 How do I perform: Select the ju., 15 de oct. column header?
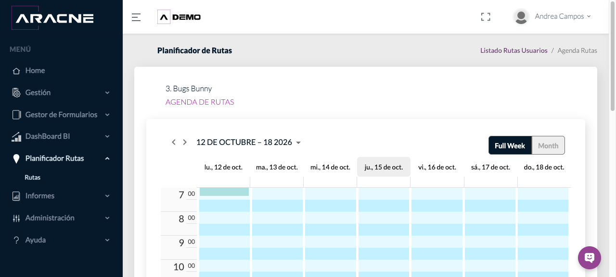(x=384, y=167)
